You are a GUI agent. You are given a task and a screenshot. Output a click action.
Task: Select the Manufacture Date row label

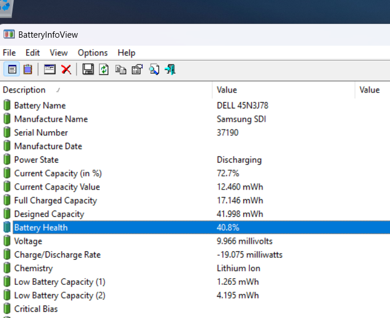click(x=49, y=146)
